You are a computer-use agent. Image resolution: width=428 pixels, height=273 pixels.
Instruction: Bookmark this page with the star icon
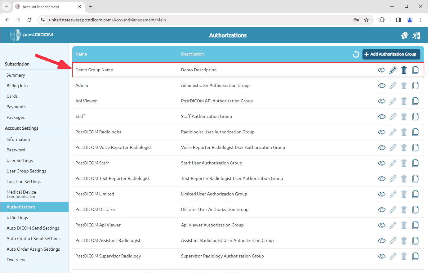(x=366, y=20)
